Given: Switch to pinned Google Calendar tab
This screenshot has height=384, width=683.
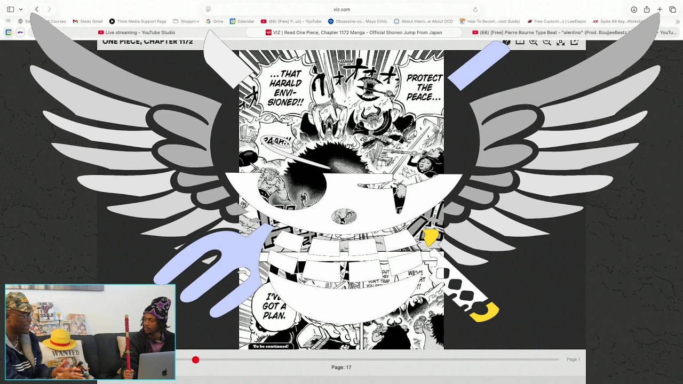Looking at the screenshot, I should coord(9,33).
